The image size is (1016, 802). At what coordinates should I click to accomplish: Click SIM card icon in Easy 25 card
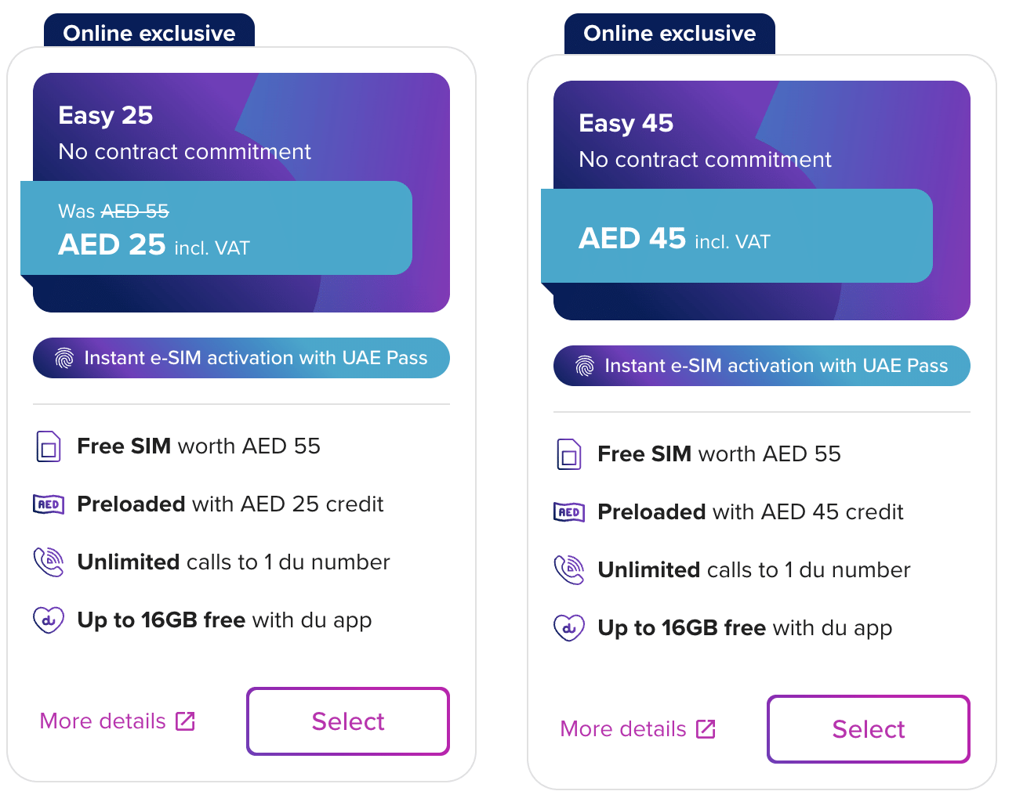pos(49,446)
